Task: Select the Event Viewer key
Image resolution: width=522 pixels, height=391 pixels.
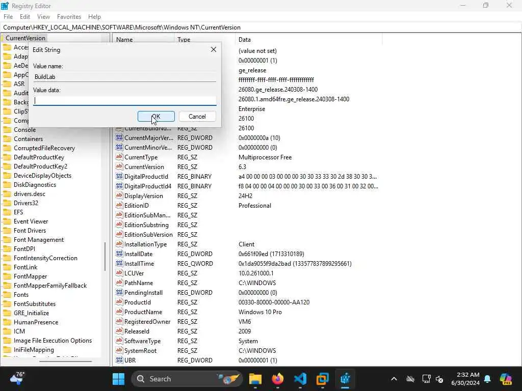Action: coord(31,221)
